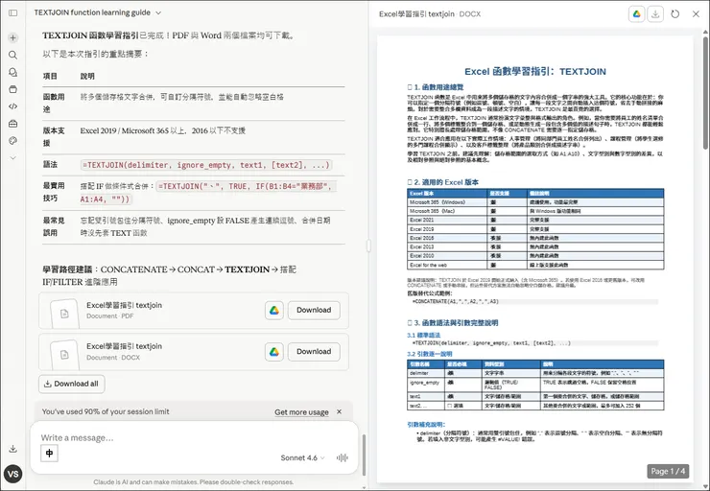The height and width of the screenshot is (491, 710).
Task: Open the PDF file card thumbnail
Action: point(64,313)
